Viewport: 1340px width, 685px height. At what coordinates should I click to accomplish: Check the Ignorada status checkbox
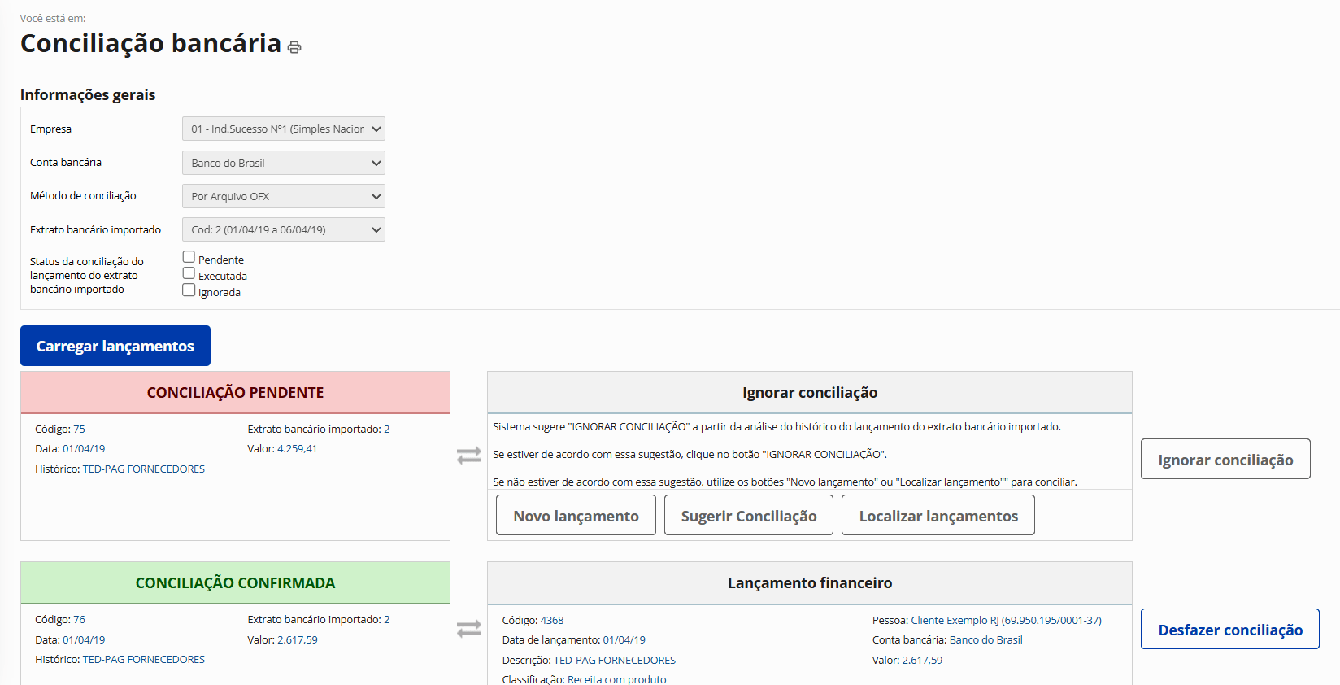tap(189, 290)
